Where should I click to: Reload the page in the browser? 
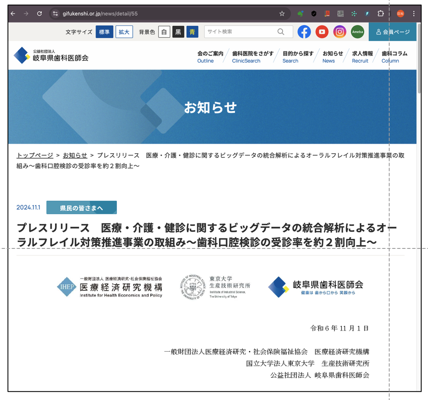tap(39, 14)
